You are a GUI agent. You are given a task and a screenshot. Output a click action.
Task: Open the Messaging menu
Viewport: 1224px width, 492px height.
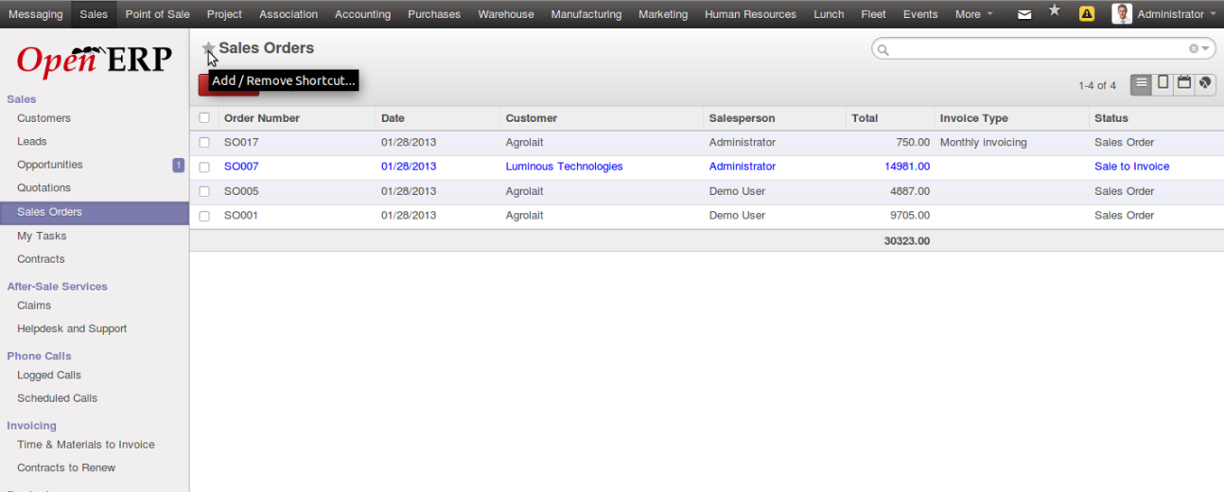pyautogui.click(x=36, y=14)
